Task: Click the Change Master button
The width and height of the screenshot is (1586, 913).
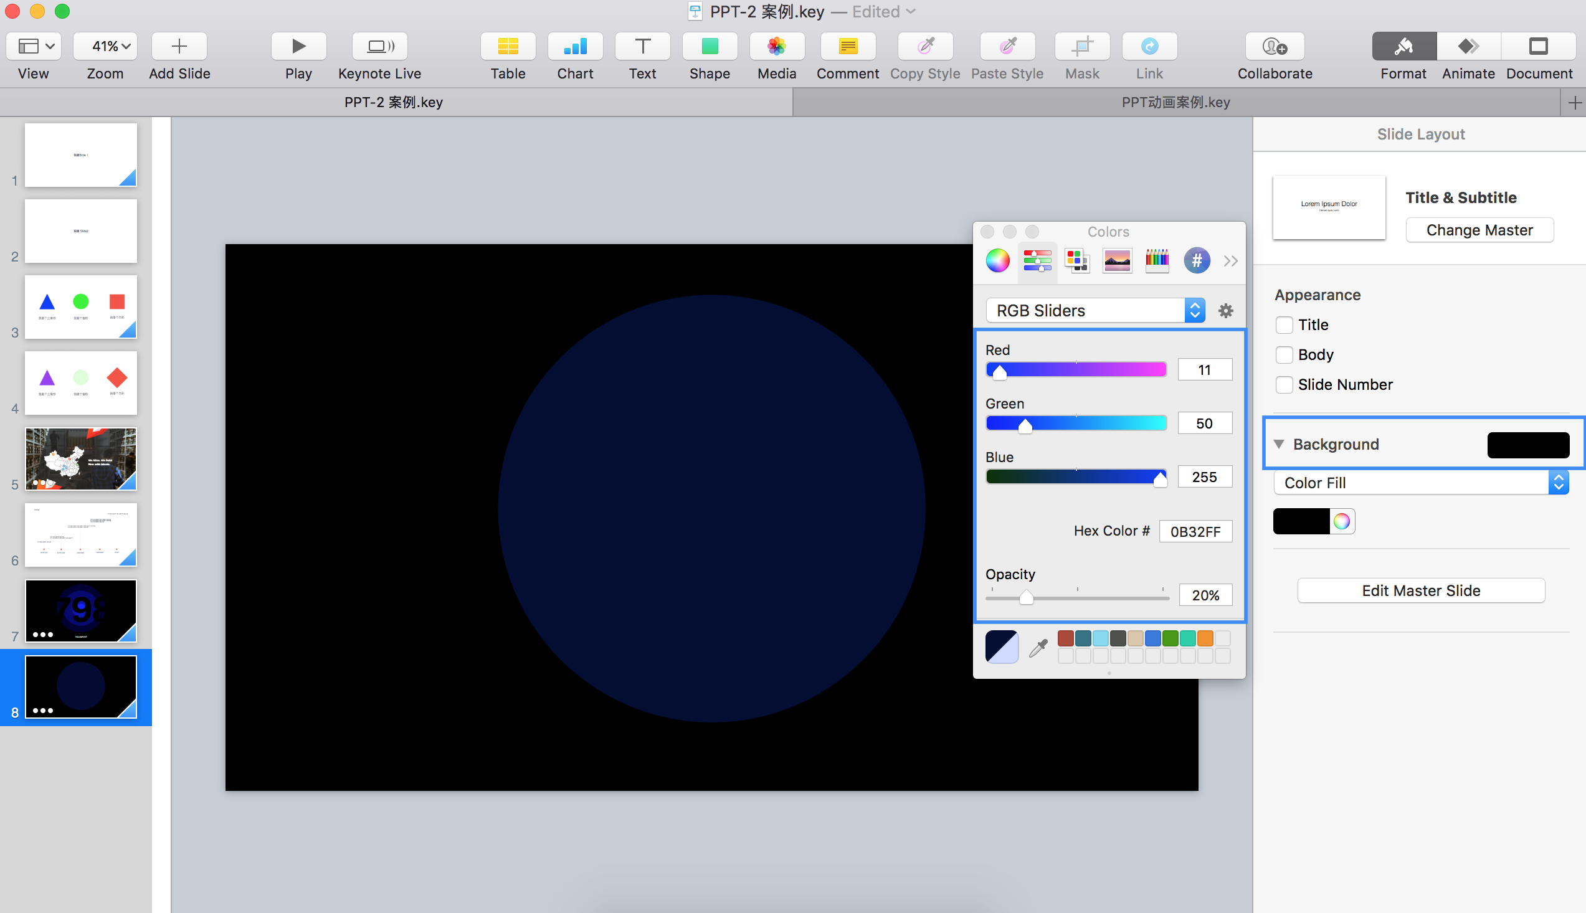Action: 1479,230
